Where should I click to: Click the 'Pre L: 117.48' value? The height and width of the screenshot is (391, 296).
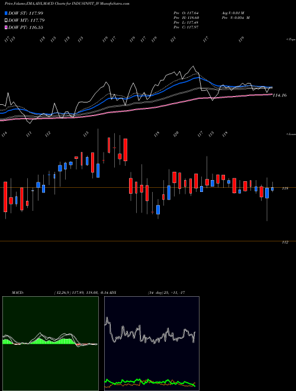[186, 23]
